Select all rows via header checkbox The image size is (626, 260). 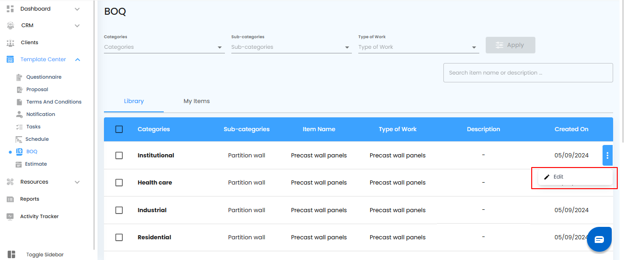[x=119, y=129]
